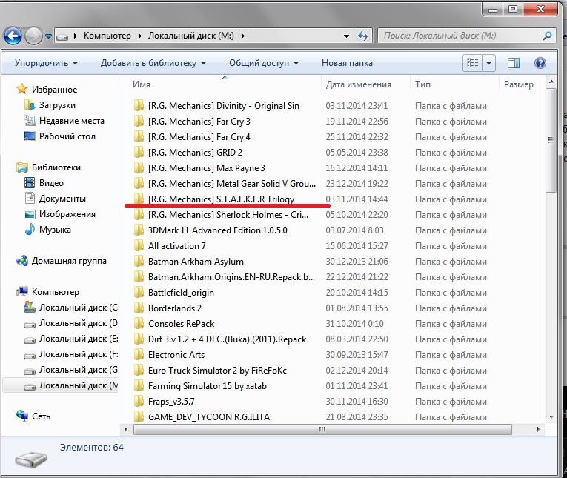The height and width of the screenshot is (478, 567).
Task: Click the Новая папка button
Action: pyautogui.click(x=346, y=63)
